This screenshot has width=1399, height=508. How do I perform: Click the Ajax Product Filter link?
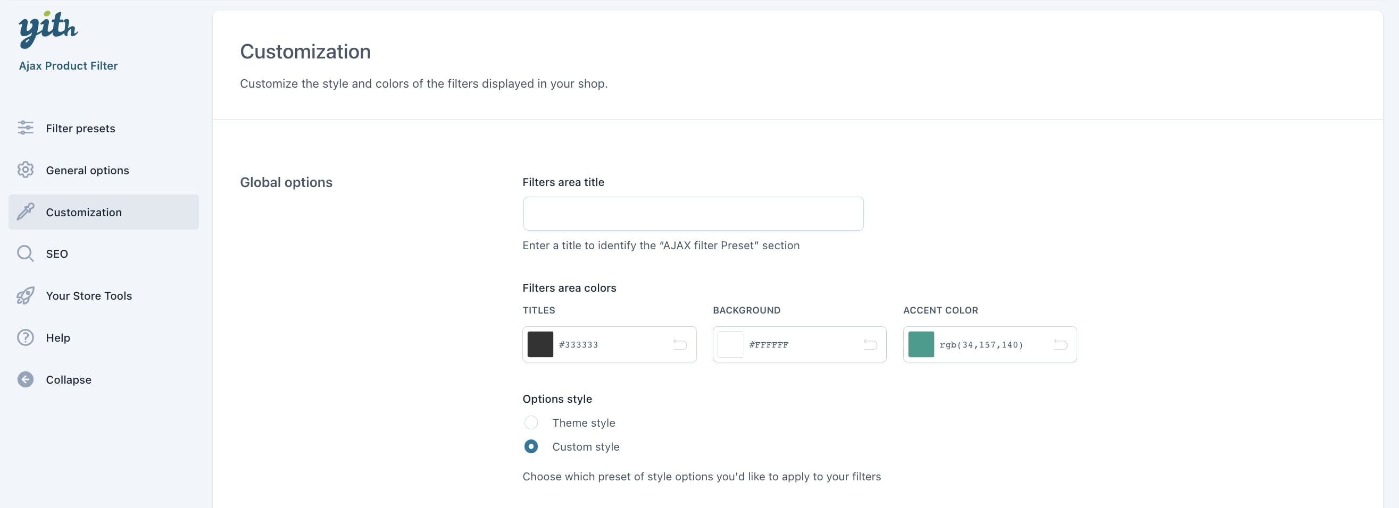tap(69, 66)
